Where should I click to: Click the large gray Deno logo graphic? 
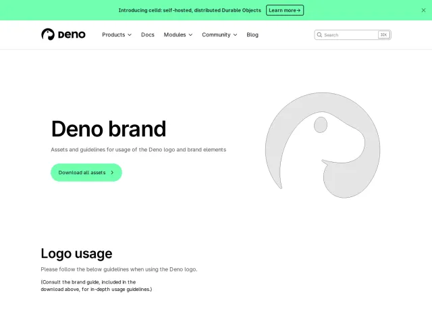323,145
